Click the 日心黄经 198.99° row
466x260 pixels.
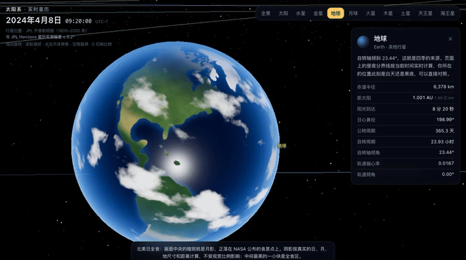coord(405,120)
